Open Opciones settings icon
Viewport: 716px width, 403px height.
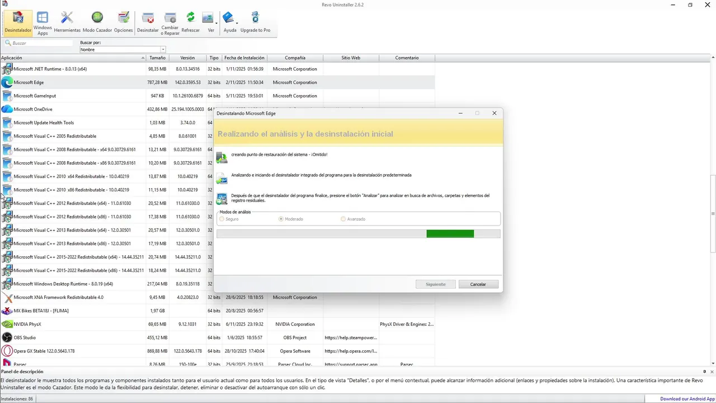(124, 22)
